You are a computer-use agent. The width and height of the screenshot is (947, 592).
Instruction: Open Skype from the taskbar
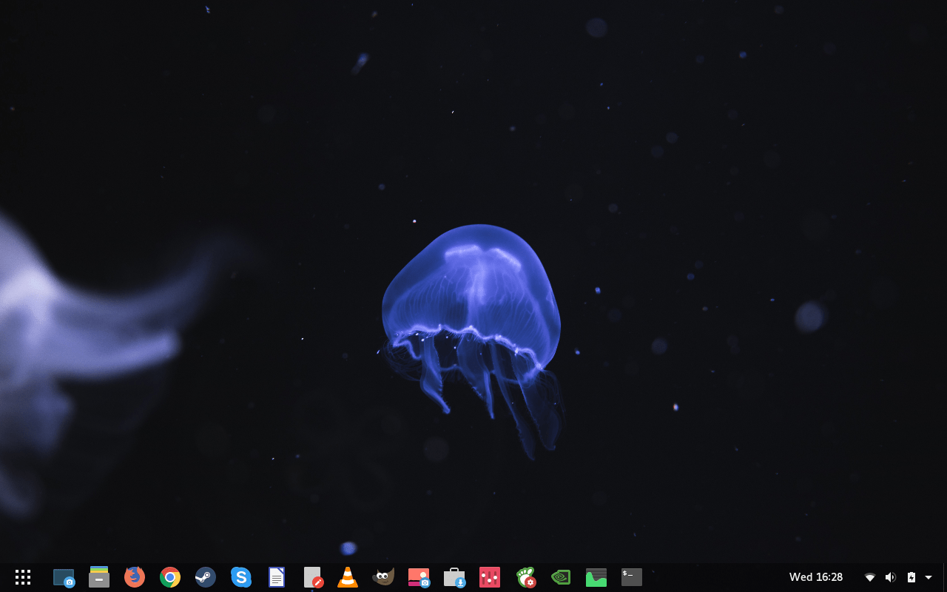[x=241, y=577]
